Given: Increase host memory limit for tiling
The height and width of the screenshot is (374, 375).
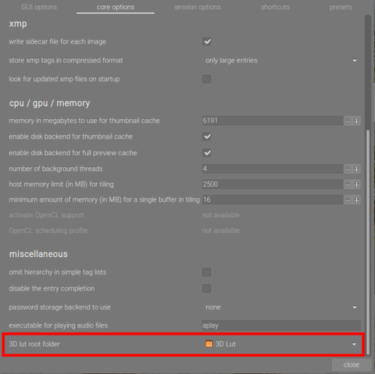Looking at the screenshot, I should click(356, 184).
